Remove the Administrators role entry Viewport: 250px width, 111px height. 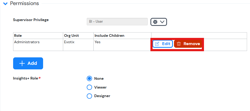pos(188,44)
